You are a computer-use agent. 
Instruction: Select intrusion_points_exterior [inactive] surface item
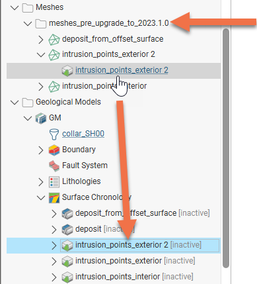point(135,261)
